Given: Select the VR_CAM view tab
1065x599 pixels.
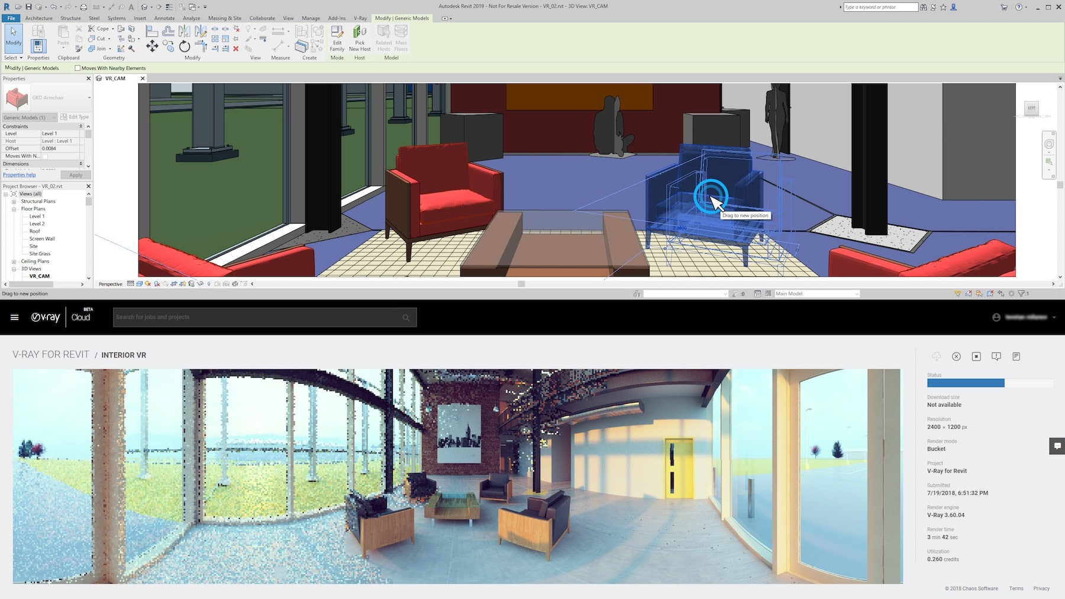Looking at the screenshot, I should click(115, 78).
